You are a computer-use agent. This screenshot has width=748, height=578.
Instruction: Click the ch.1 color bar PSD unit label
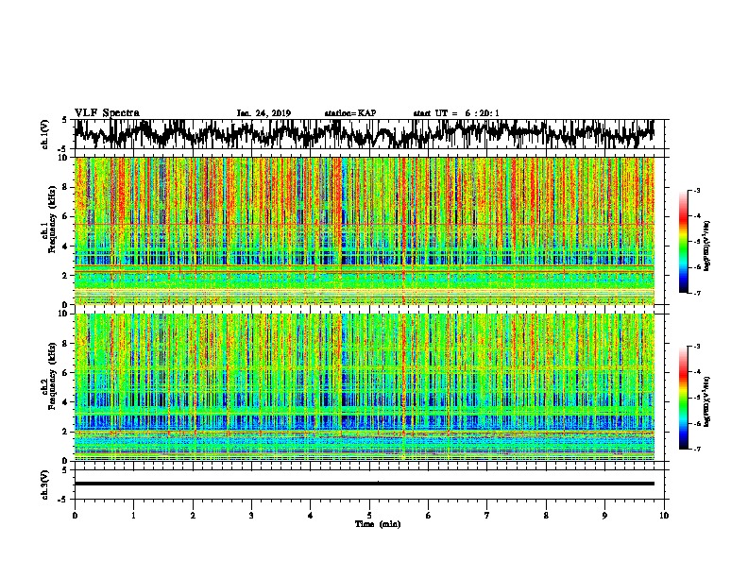point(707,246)
